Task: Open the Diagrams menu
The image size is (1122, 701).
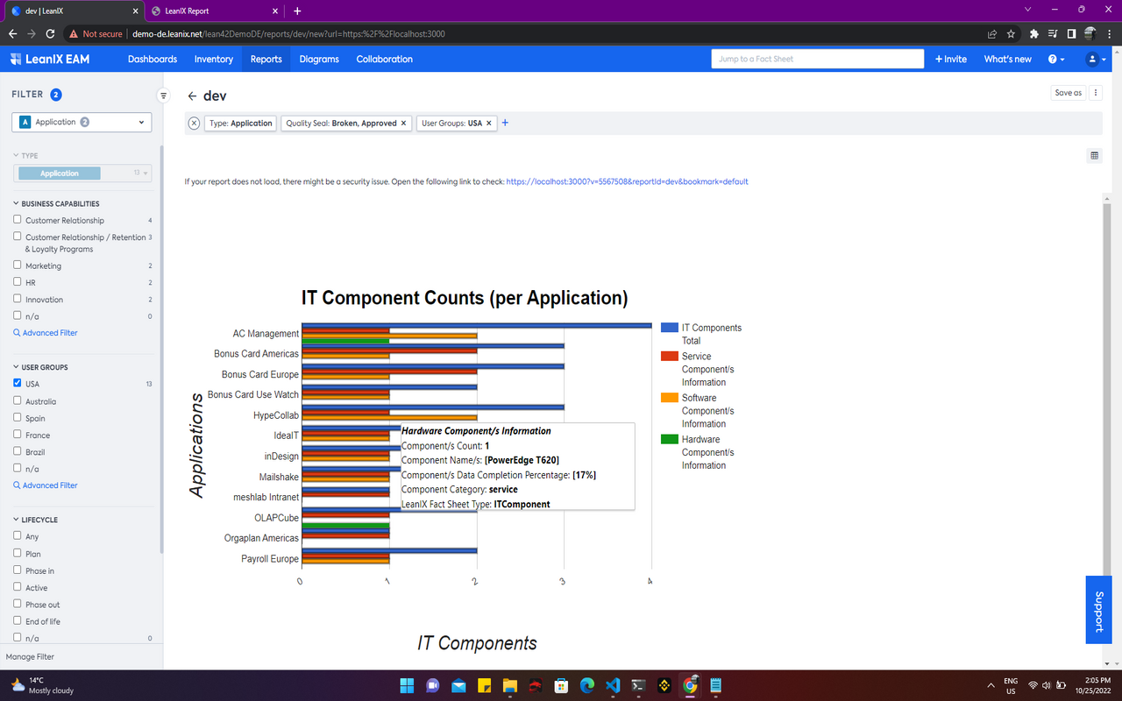Action: pos(319,60)
